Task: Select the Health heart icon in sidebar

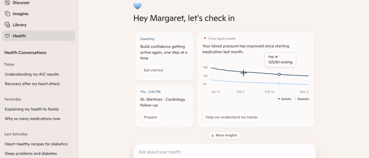Action: 8,36
